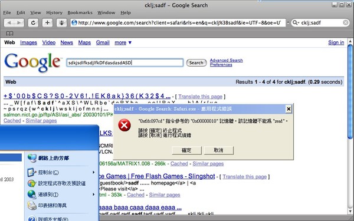This screenshot has width=354, height=221.
Task: Click the 取消 button in the error dialog
Action: click(x=218, y=150)
